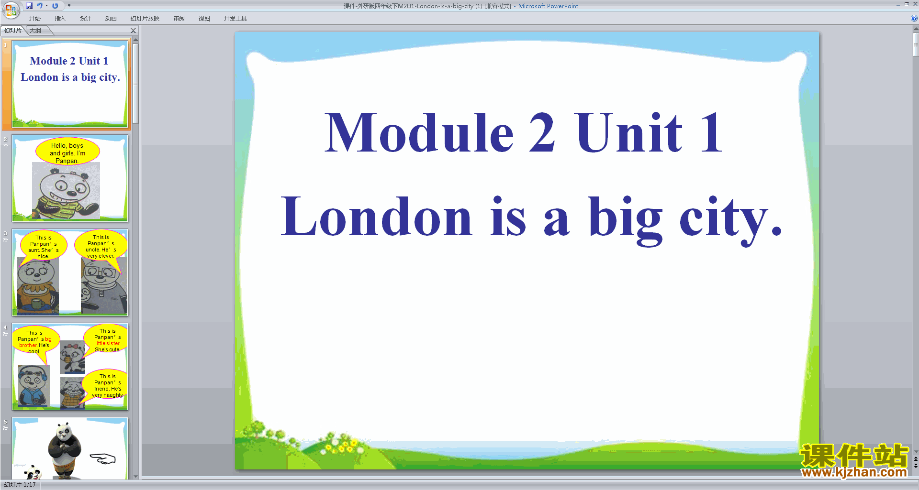Click the title text Module 2 Unit 1
The width and height of the screenshot is (919, 490).
524,132
